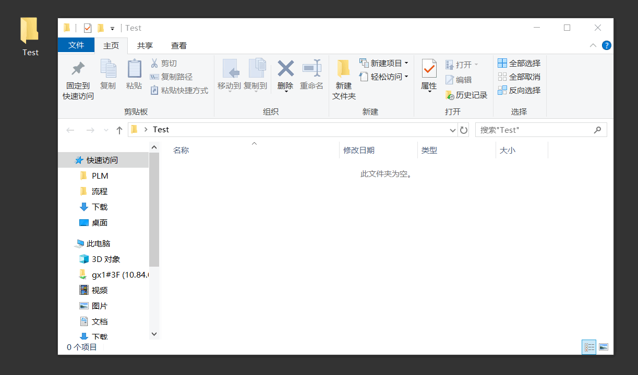
Task: Select the Home (主页) tab
Action: coord(111,45)
